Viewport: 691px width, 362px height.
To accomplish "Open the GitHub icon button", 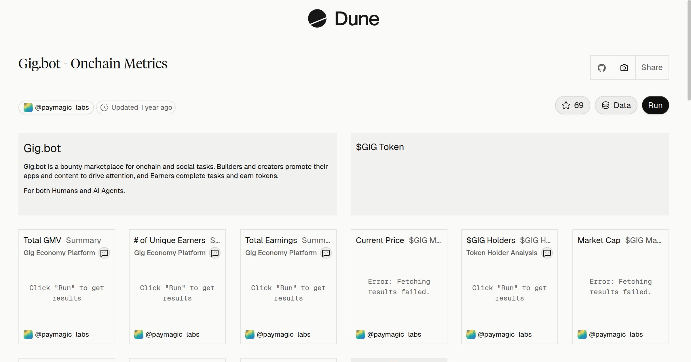I will (x=602, y=68).
